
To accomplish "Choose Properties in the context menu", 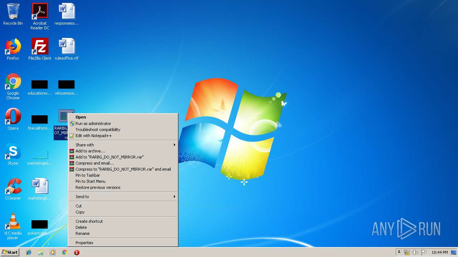I will click(x=123, y=243).
